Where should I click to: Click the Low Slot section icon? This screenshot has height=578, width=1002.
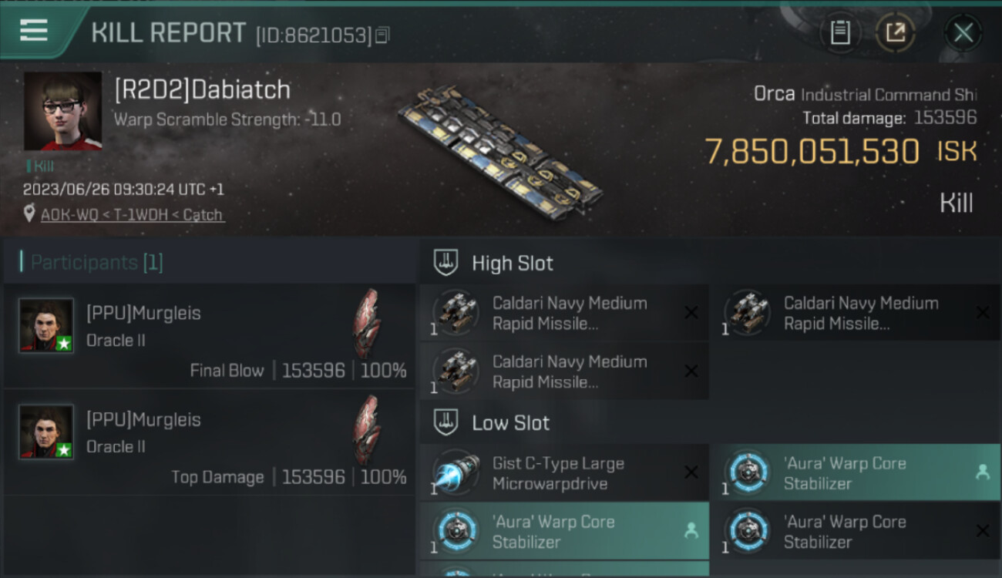(x=446, y=422)
